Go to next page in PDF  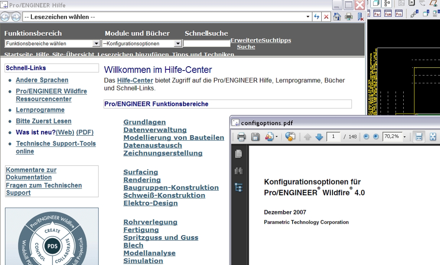pyautogui.click(x=319, y=137)
